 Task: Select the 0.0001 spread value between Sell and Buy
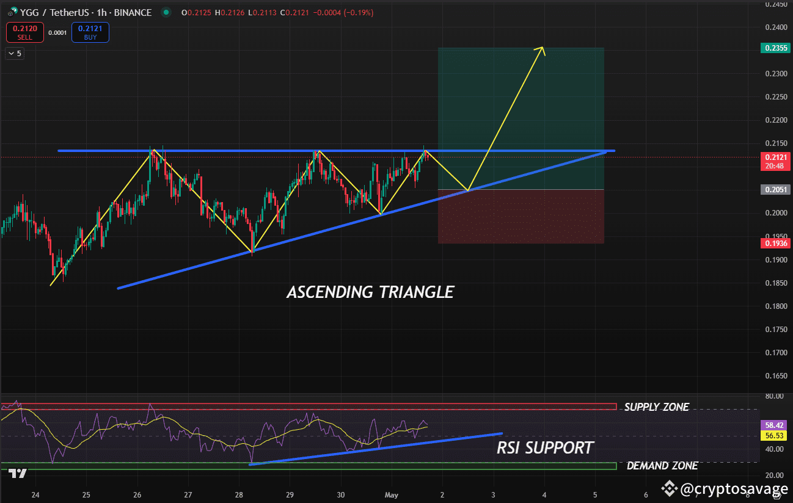57,32
